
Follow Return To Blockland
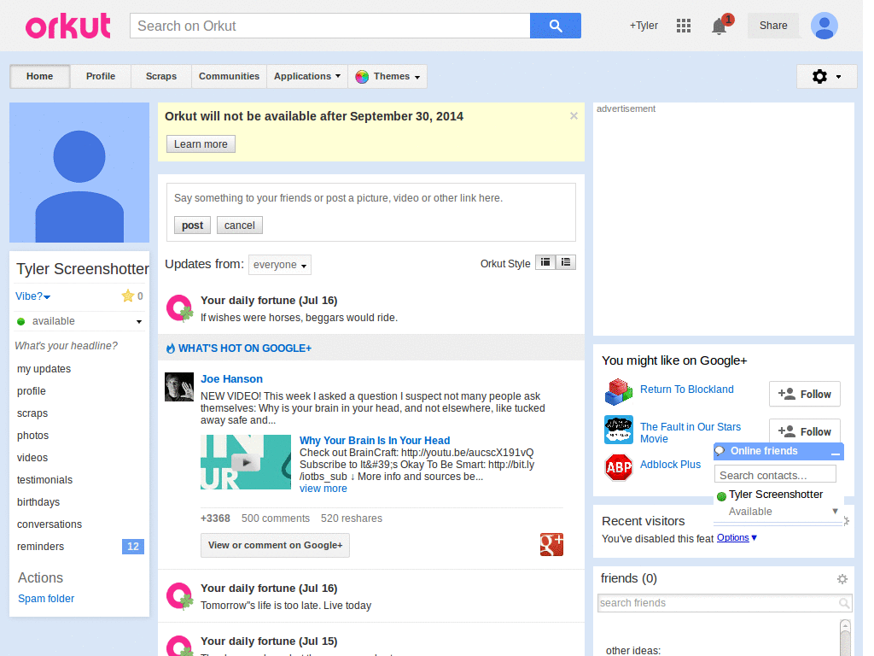[804, 395]
